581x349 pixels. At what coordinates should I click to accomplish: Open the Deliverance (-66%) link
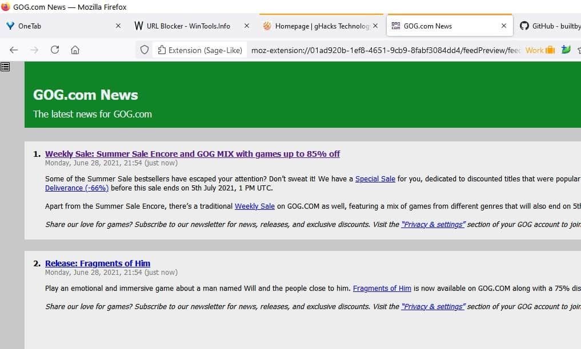tap(77, 188)
